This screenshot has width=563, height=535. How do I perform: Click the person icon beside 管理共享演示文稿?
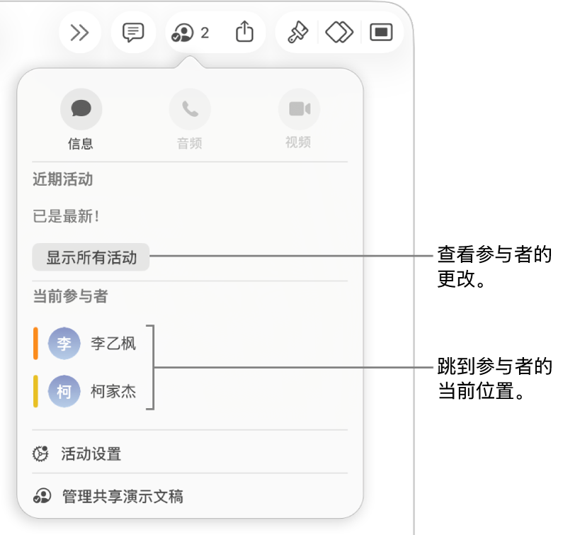pos(42,496)
